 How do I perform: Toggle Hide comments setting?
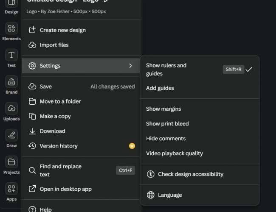point(166,139)
